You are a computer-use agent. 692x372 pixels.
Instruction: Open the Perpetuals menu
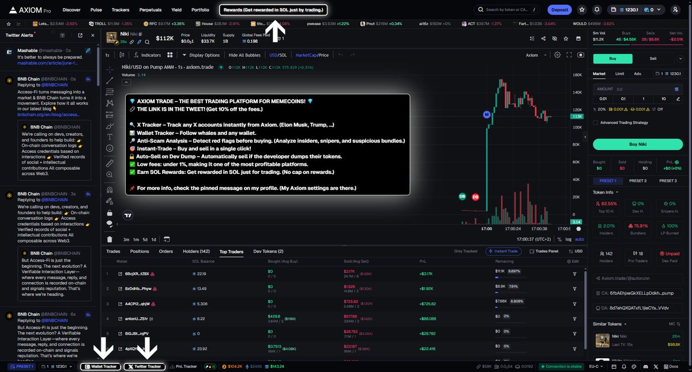coord(150,10)
